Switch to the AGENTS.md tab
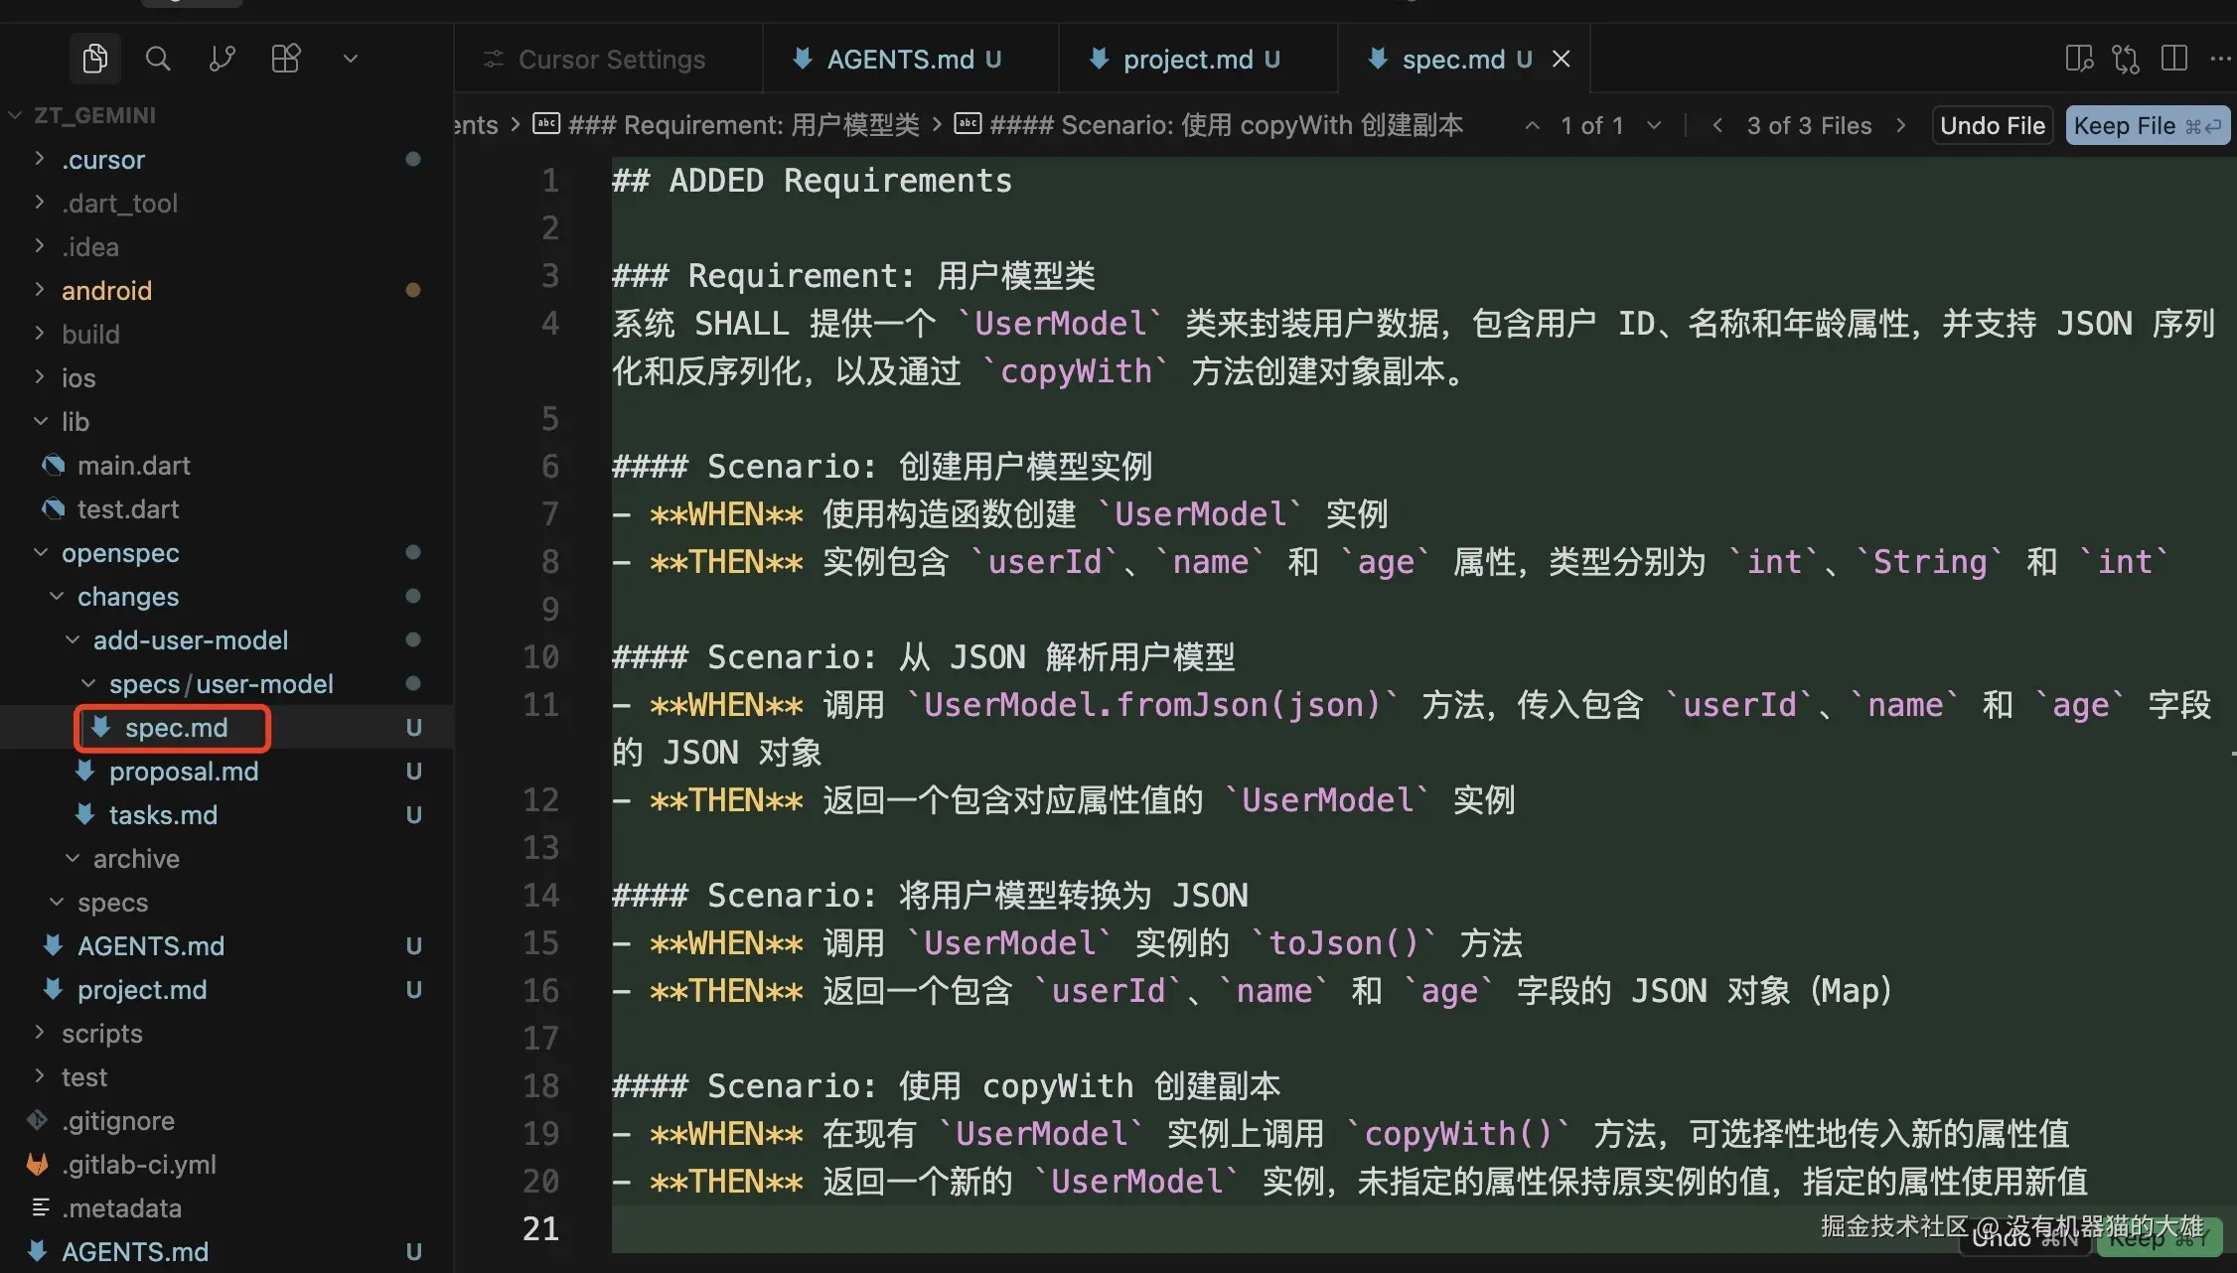 pyautogui.click(x=900, y=60)
